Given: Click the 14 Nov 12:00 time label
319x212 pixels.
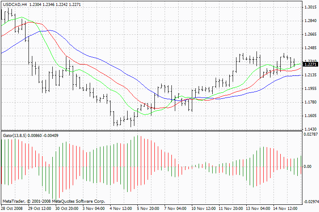Looking at the screenshot, I should point(285,209).
